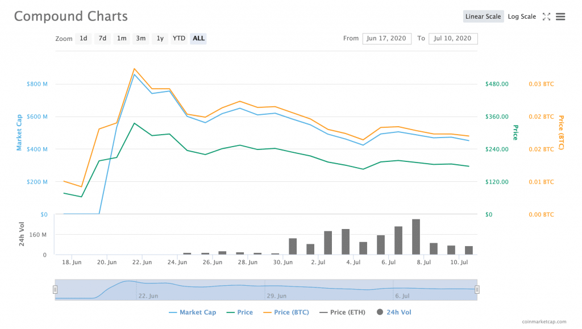Grab the left navigator range handle
Viewport: 582px width, 329px height.
[x=55, y=289]
